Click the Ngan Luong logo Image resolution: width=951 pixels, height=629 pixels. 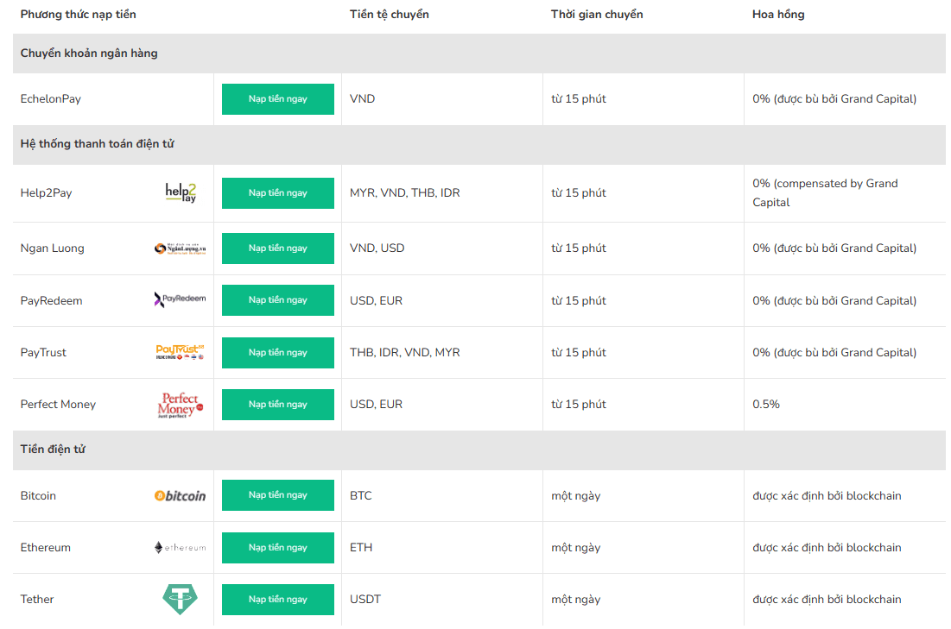tap(181, 248)
